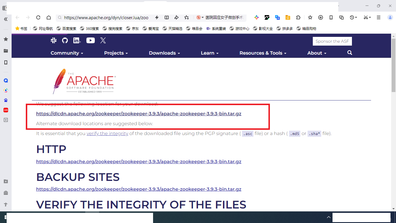Expand the Downloads dropdown menu
Screen dimensions: 396x223
coord(164,53)
